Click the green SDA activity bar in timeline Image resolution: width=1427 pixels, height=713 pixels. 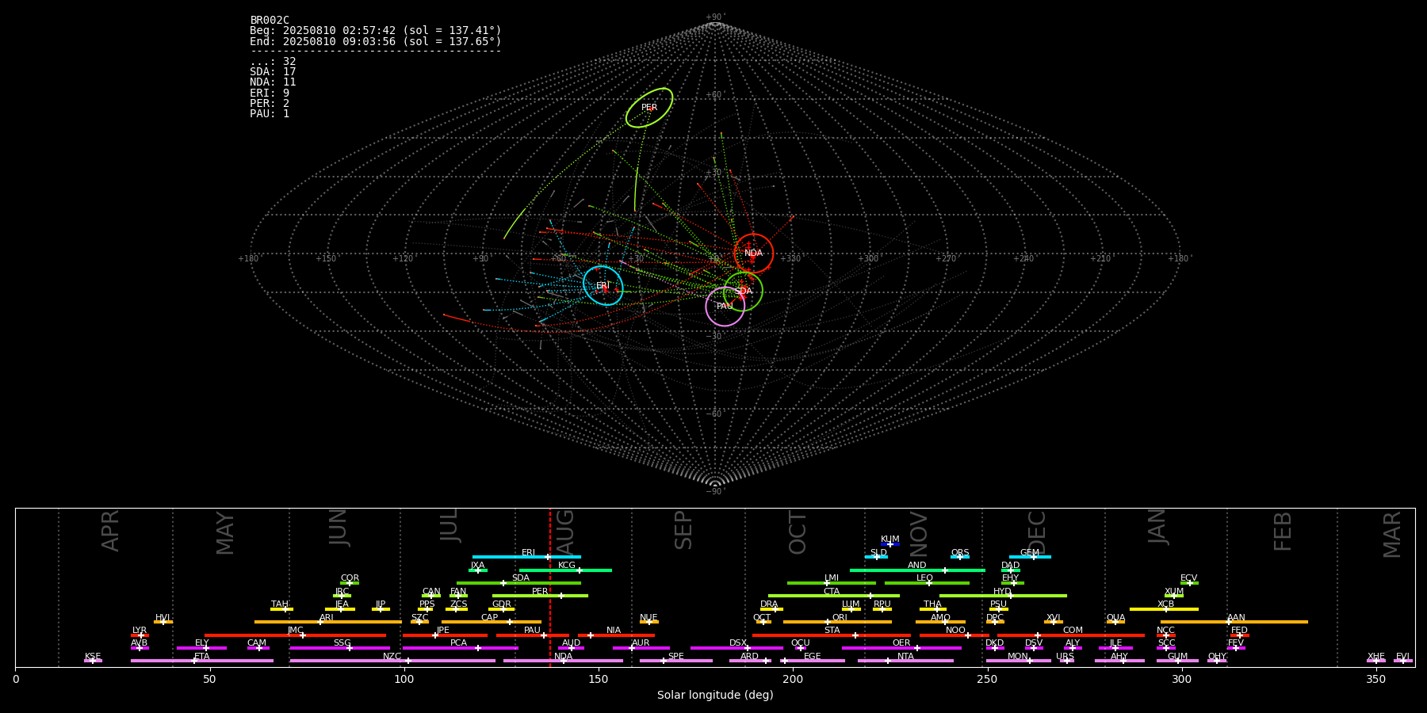tap(518, 583)
